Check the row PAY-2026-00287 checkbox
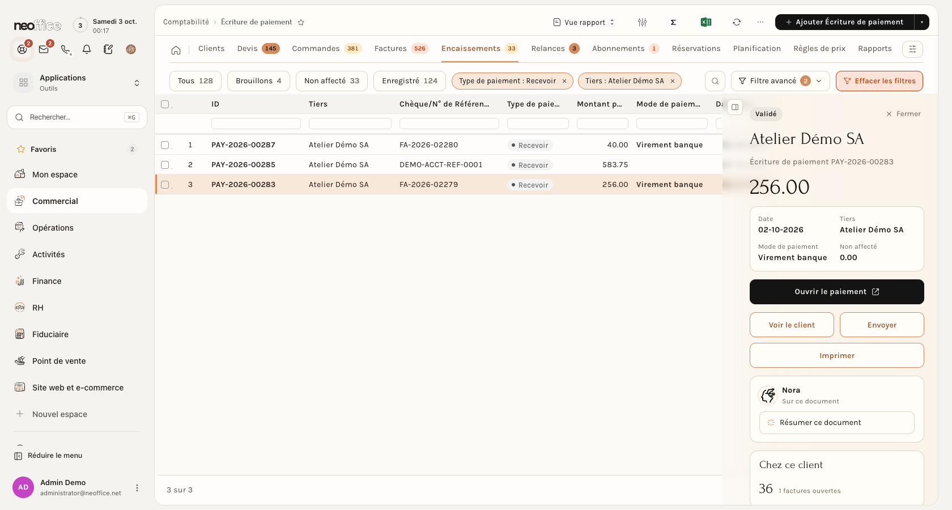The image size is (952, 510). (x=165, y=145)
